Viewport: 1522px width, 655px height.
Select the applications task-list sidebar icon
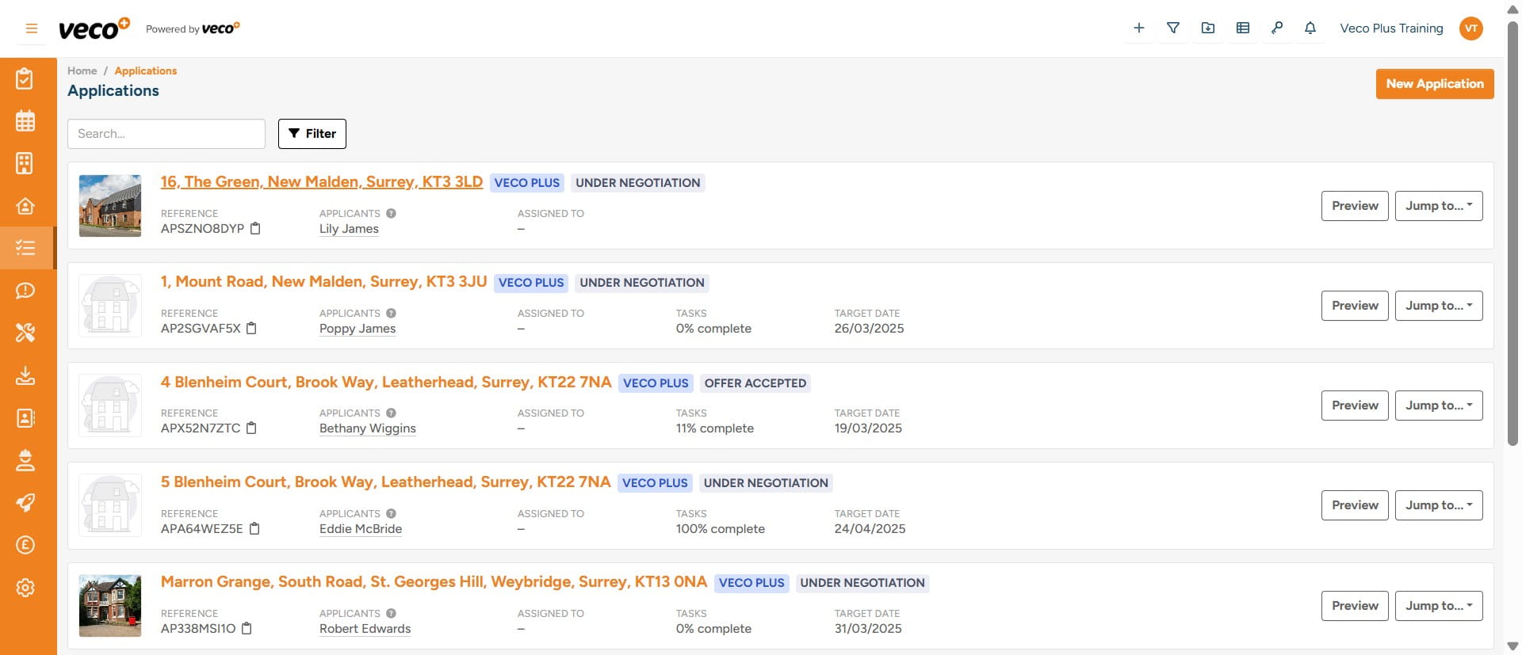click(x=25, y=248)
